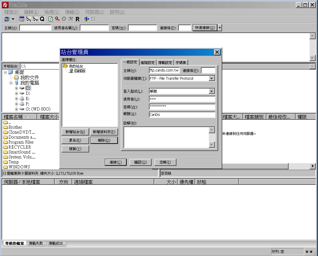Select the F: optical drive icon
This screenshot has width=318, height=256.
pyautogui.click(x=22, y=104)
